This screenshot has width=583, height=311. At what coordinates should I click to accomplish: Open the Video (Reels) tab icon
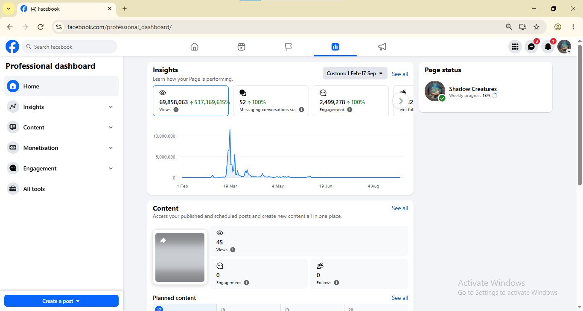[x=241, y=47]
